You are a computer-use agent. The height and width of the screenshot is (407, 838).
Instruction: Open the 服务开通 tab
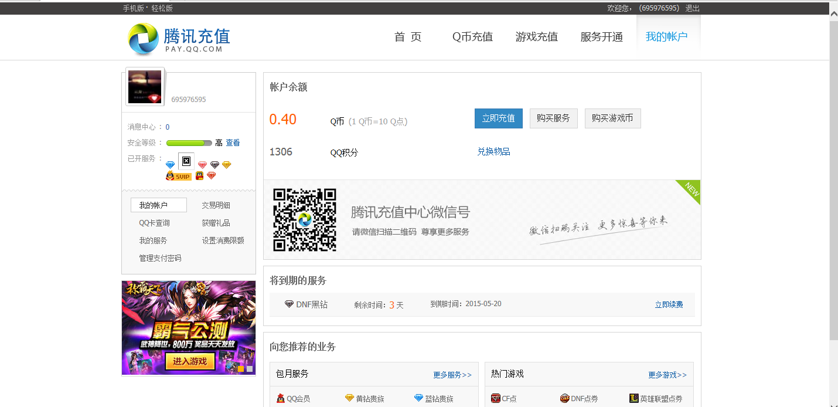pyautogui.click(x=602, y=37)
